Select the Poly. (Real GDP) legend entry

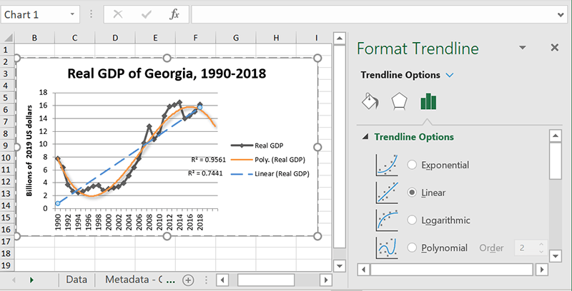tap(268, 159)
